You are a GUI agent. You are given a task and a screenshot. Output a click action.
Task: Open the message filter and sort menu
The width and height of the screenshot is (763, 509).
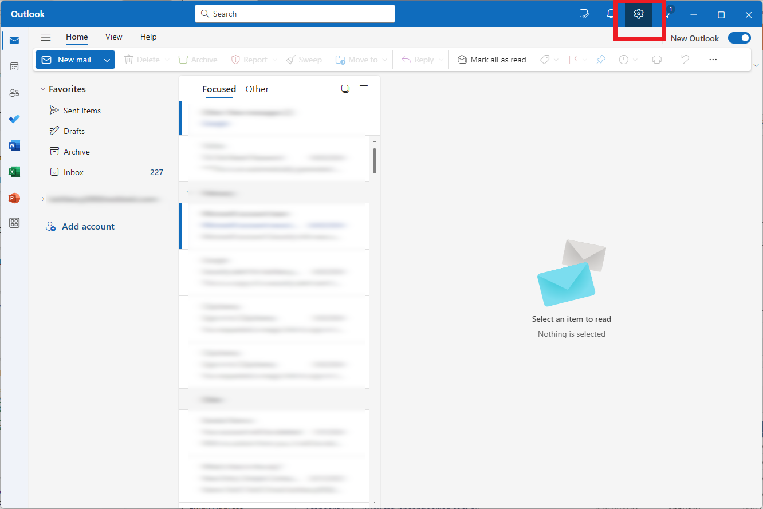pyautogui.click(x=364, y=89)
